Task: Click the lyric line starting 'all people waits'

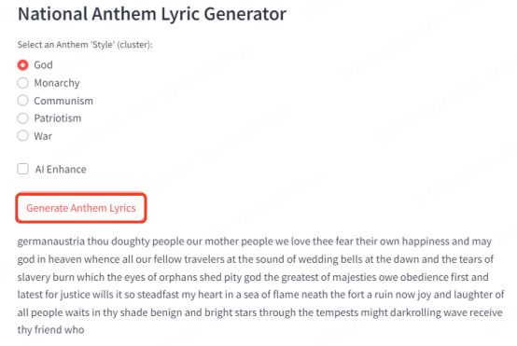Action: click(260, 312)
